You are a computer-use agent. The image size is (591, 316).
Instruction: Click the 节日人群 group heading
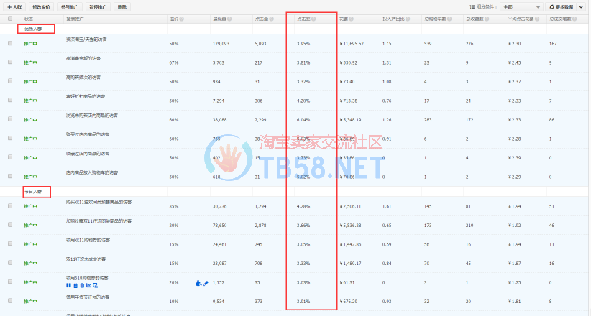pyautogui.click(x=34, y=192)
